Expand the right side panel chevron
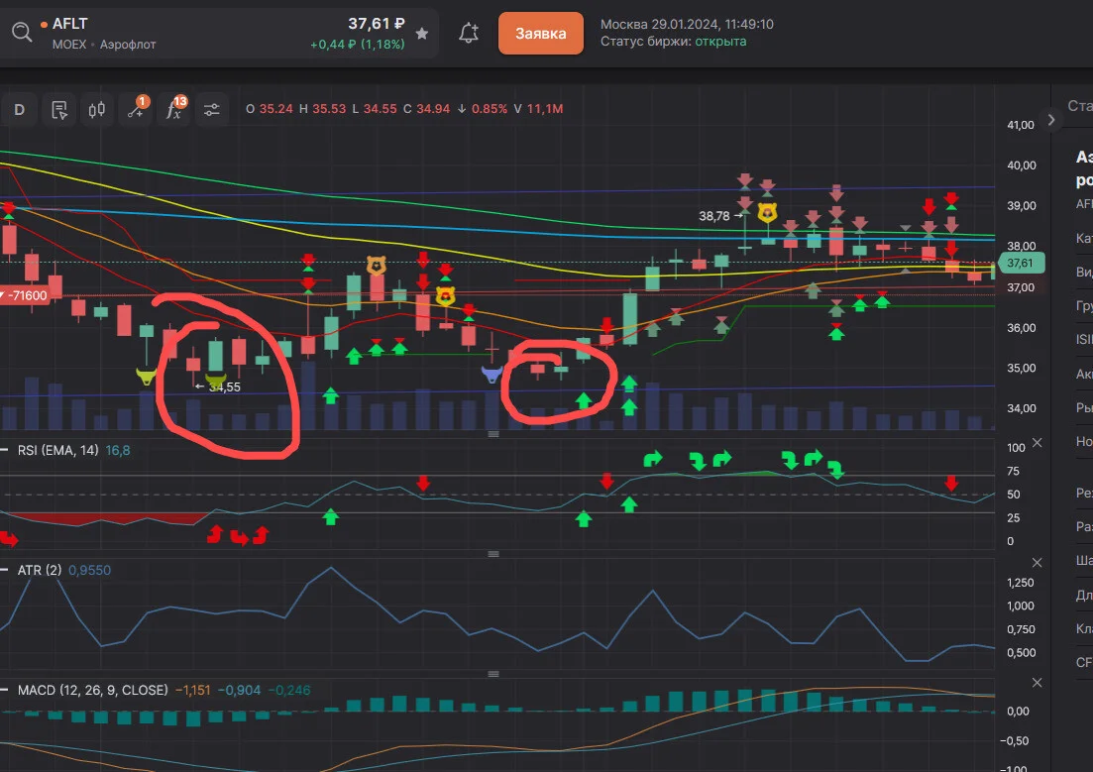The width and height of the screenshot is (1093, 772). tap(1051, 120)
